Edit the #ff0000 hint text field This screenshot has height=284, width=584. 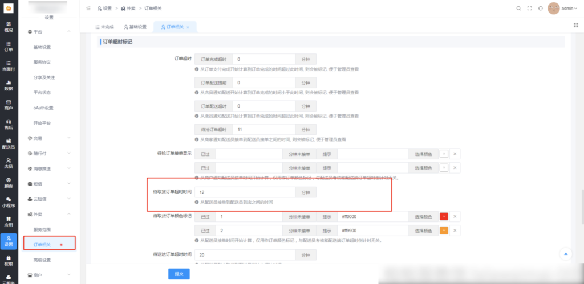[x=373, y=217]
